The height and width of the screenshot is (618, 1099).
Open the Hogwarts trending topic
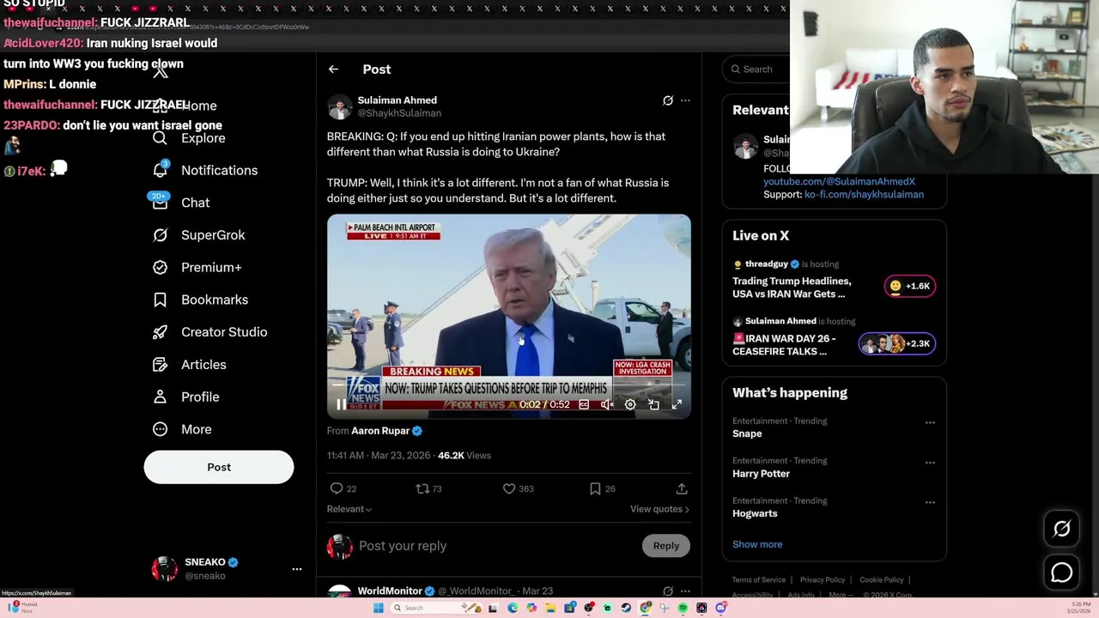click(755, 513)
